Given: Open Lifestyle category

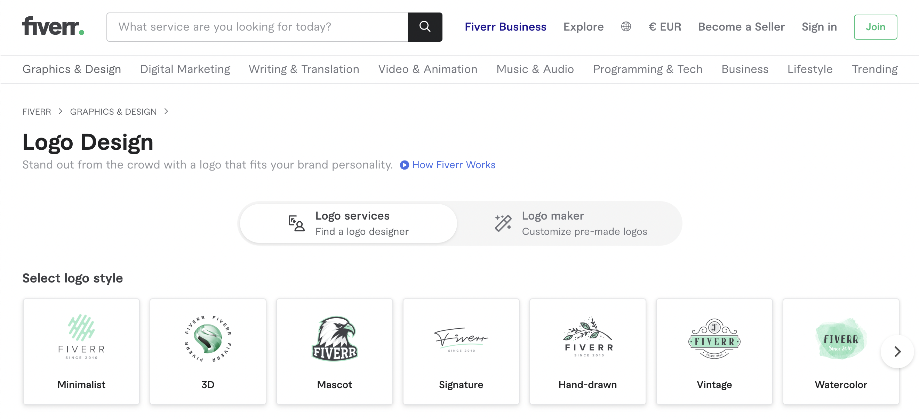Looking at the screenshot, I should (810, 69).
